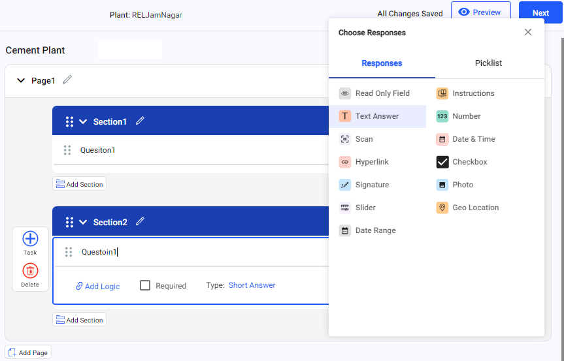The height and width of the screenshot is (361, 564).
Task: Select the Scan response type
Action: point(364,139)
